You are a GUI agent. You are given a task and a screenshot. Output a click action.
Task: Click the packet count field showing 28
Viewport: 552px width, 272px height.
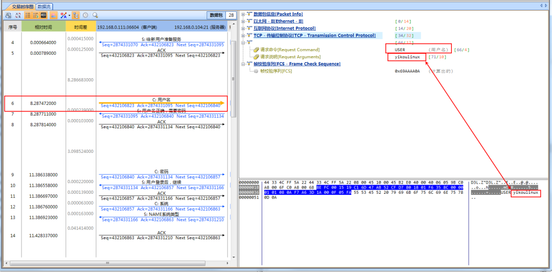[231, 15]
